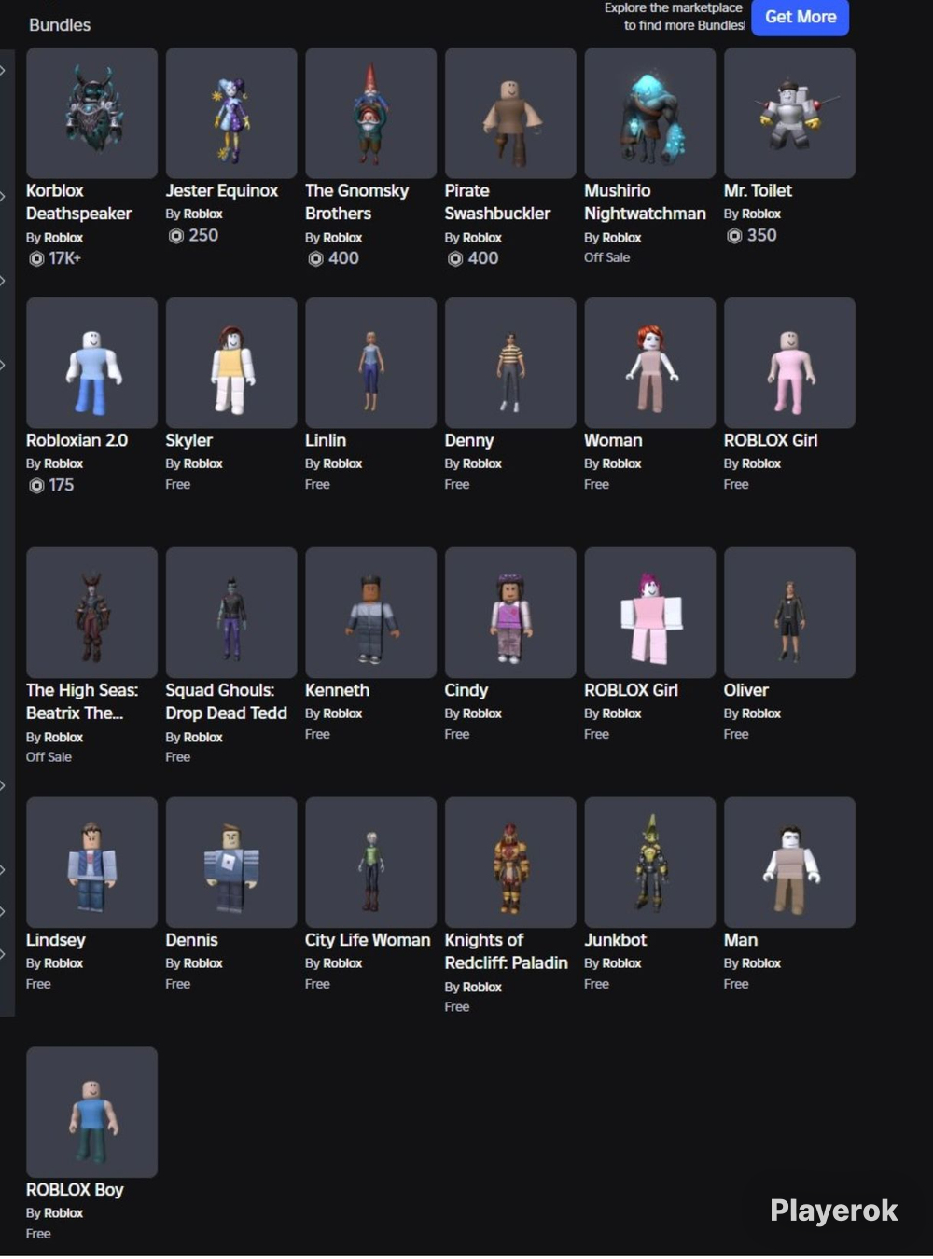Choose the Oliver avatar thumbnail
The width and height of the screenshot is (933, 1259).
tap(789, 613)
